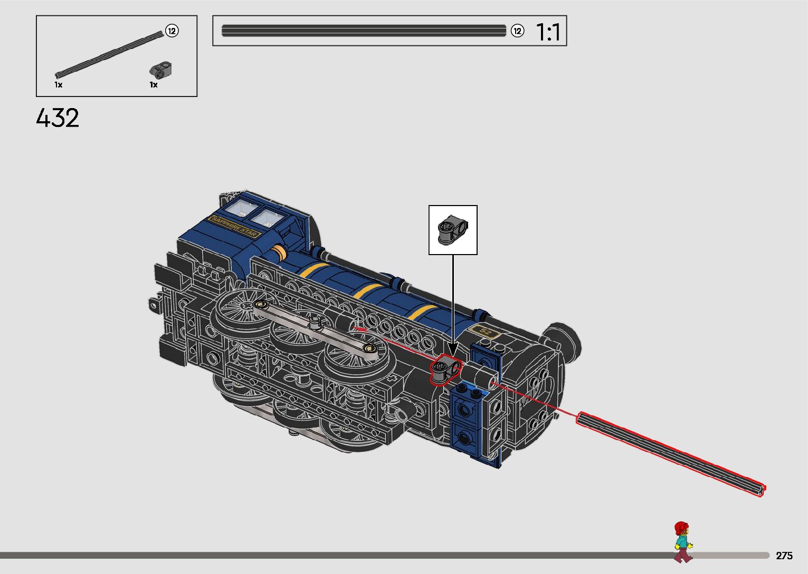Click page number 275

coord(784,556)
